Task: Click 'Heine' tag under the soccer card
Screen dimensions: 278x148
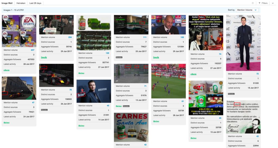Action: click(x=156, y=121)
